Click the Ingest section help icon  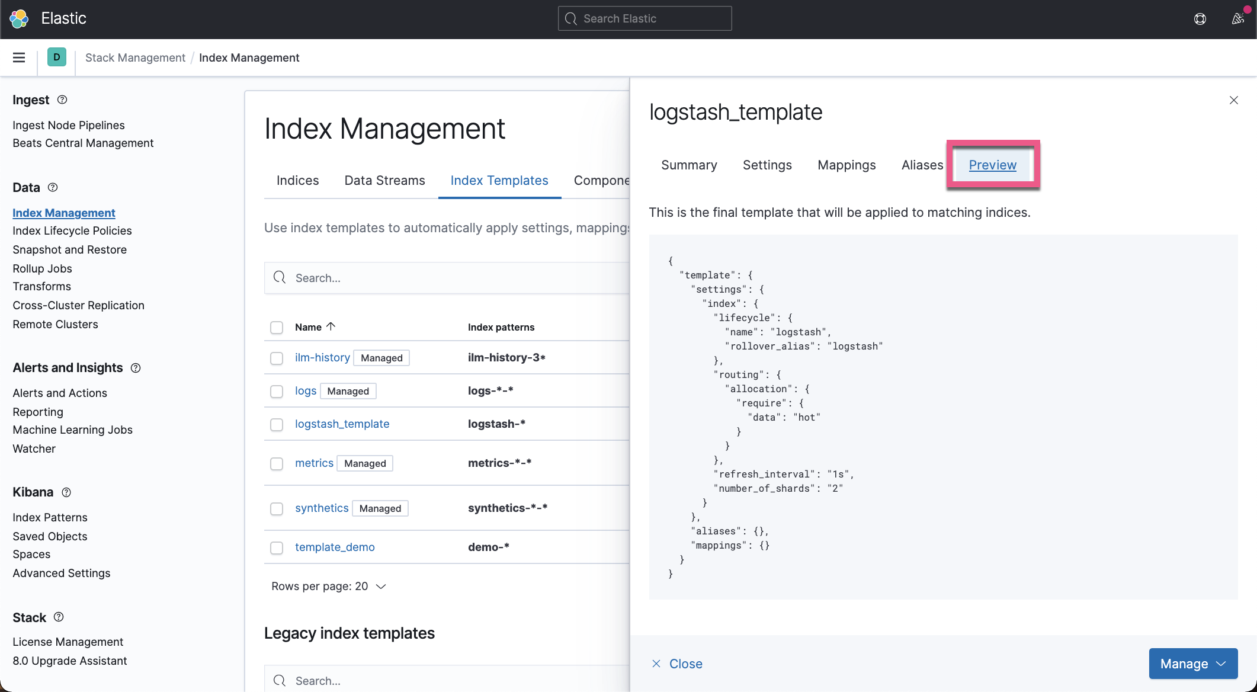tap(62, 100)
